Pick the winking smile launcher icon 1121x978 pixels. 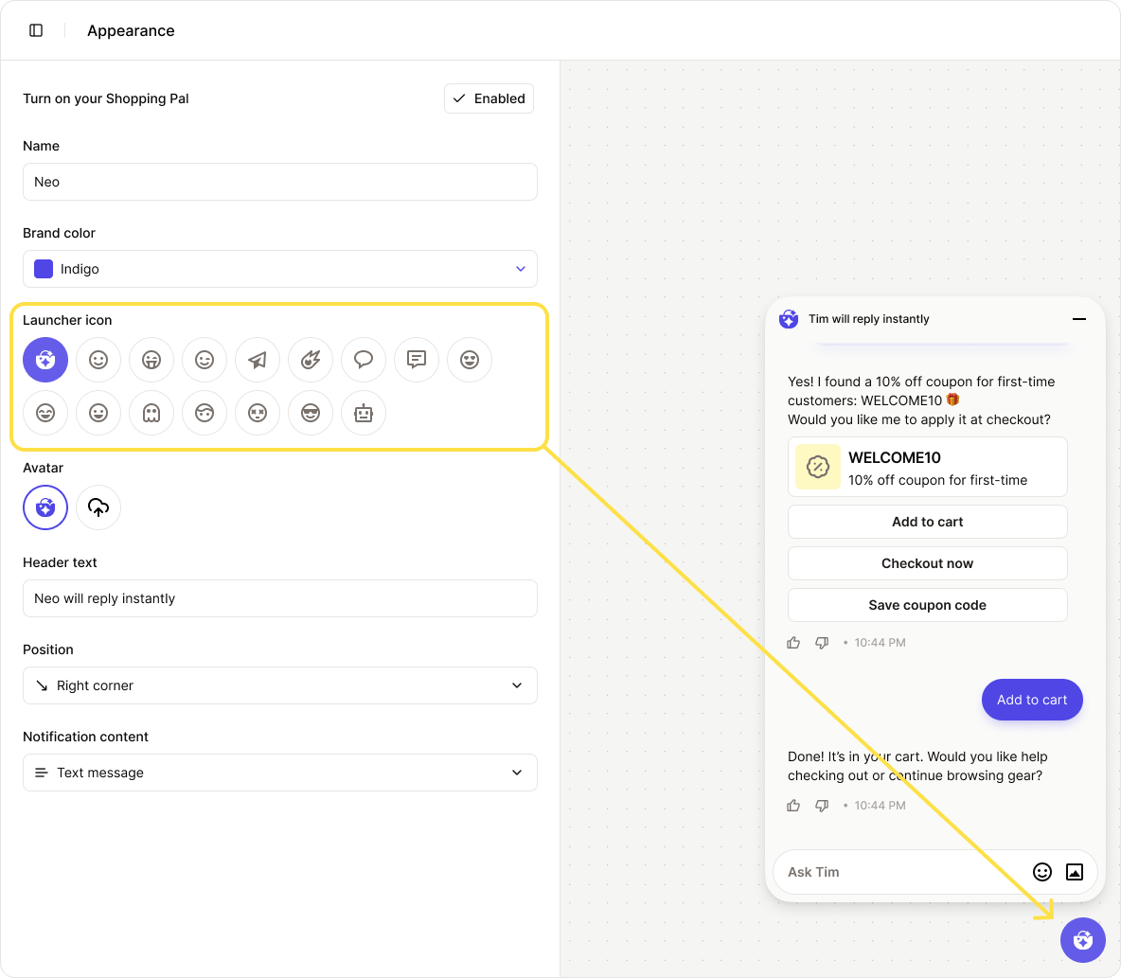click(x=205, y=360)
